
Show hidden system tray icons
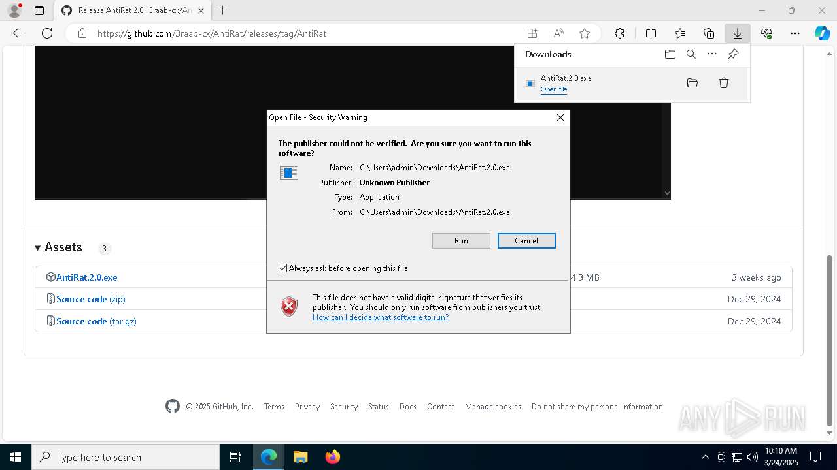(705, 457)
